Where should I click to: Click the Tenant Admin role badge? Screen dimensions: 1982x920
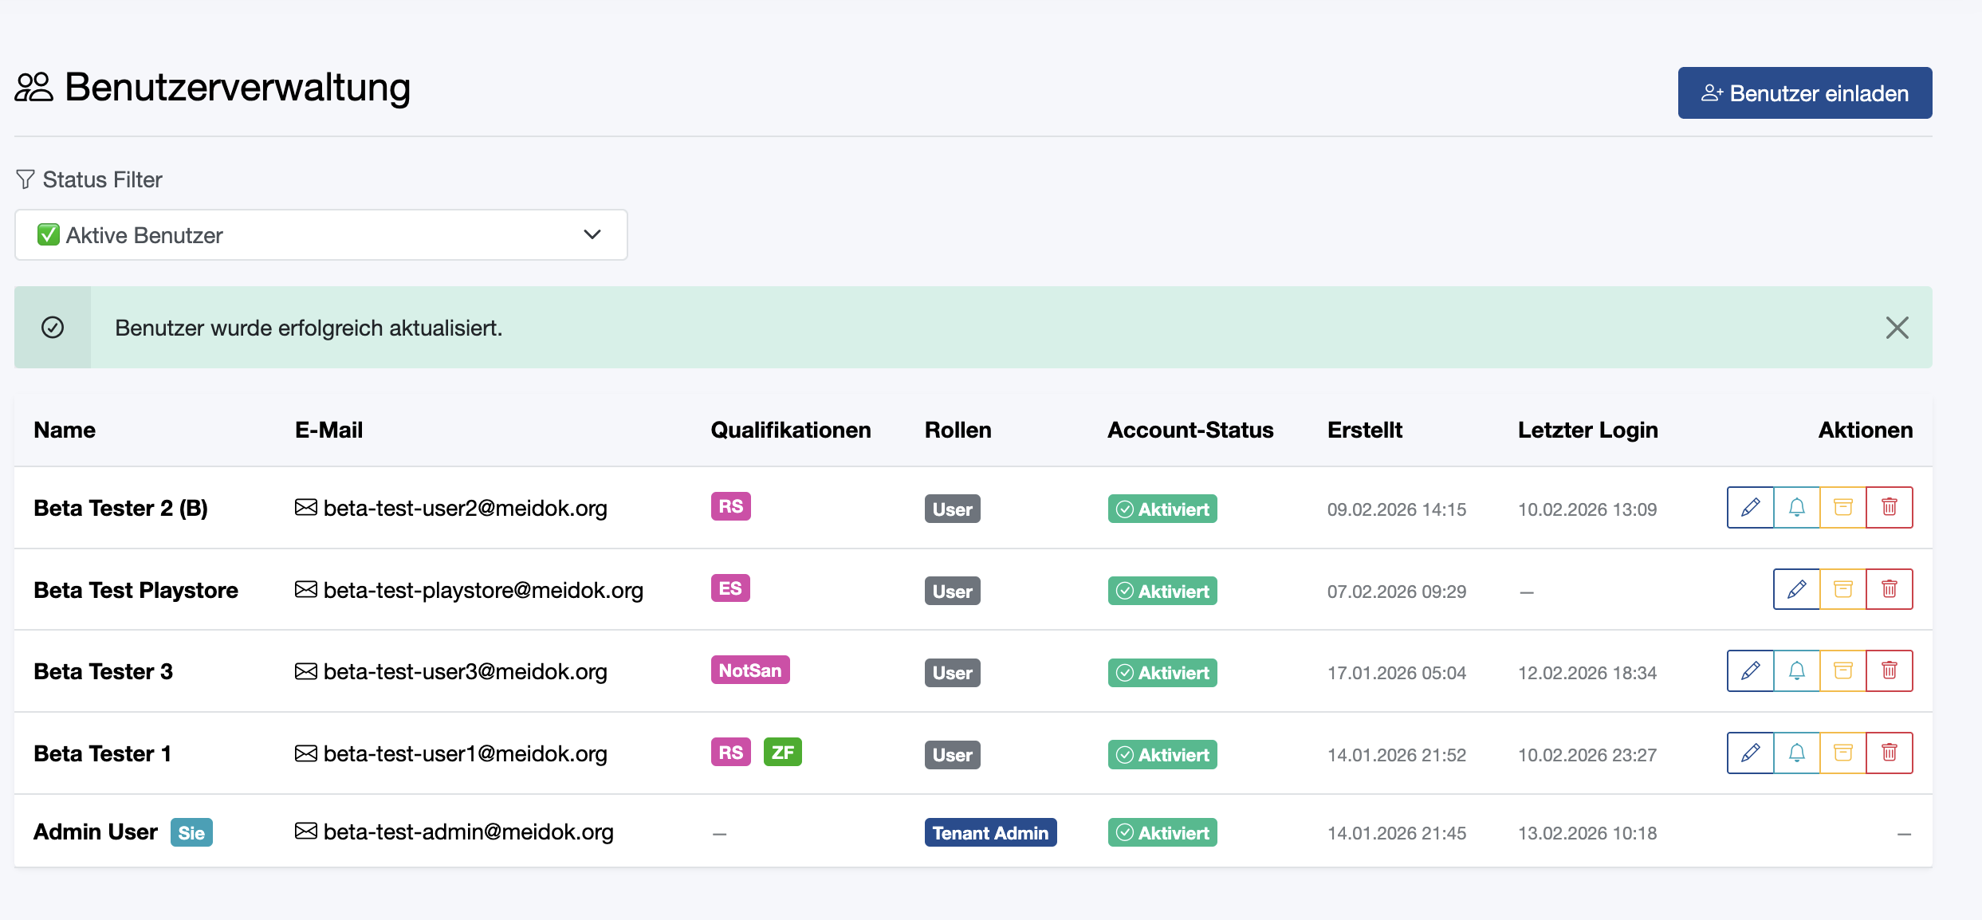990,832
